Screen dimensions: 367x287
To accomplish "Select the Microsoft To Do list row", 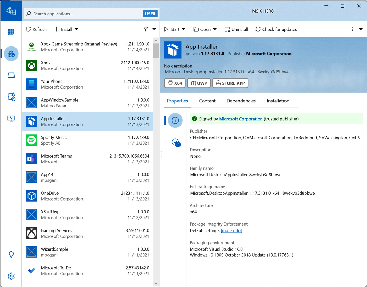I will 87,271.
